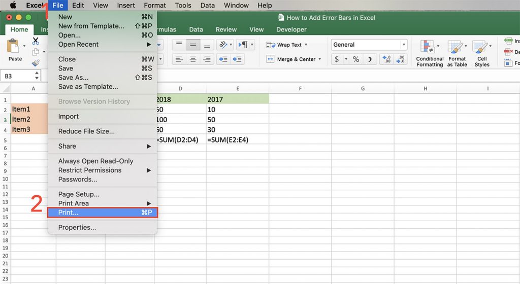Choose Save As... from File menu
520x284 pixels.
(103, 78)
